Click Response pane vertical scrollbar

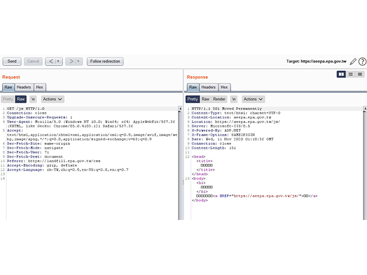click(x=365, y=164)
